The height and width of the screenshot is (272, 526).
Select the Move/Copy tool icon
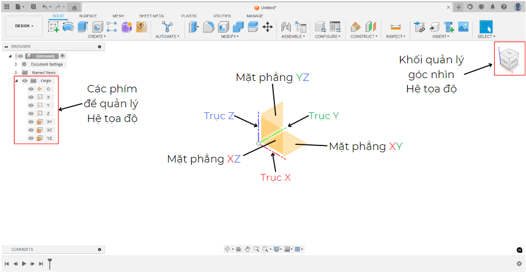(x=268, y=26)
